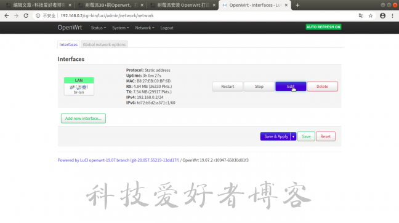The width and height of the screenshot is (399, 223).
Task: Click the MAC address B8:27:EB:C0:BF:6D
Action: click(x=154, y=81)
